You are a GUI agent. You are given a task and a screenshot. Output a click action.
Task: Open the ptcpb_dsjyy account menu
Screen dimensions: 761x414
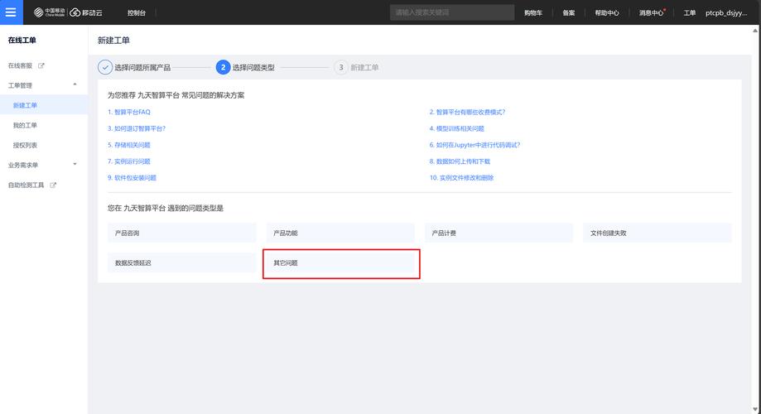726,12
